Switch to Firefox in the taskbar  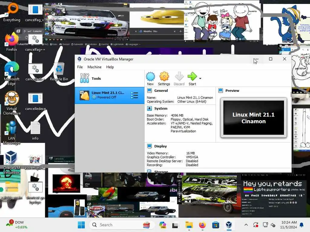[x=202, y=225]
